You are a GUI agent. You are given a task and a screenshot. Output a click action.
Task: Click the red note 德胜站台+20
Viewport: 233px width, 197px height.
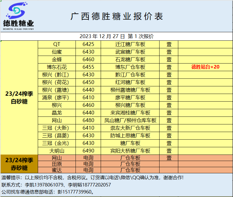(205, 67)
